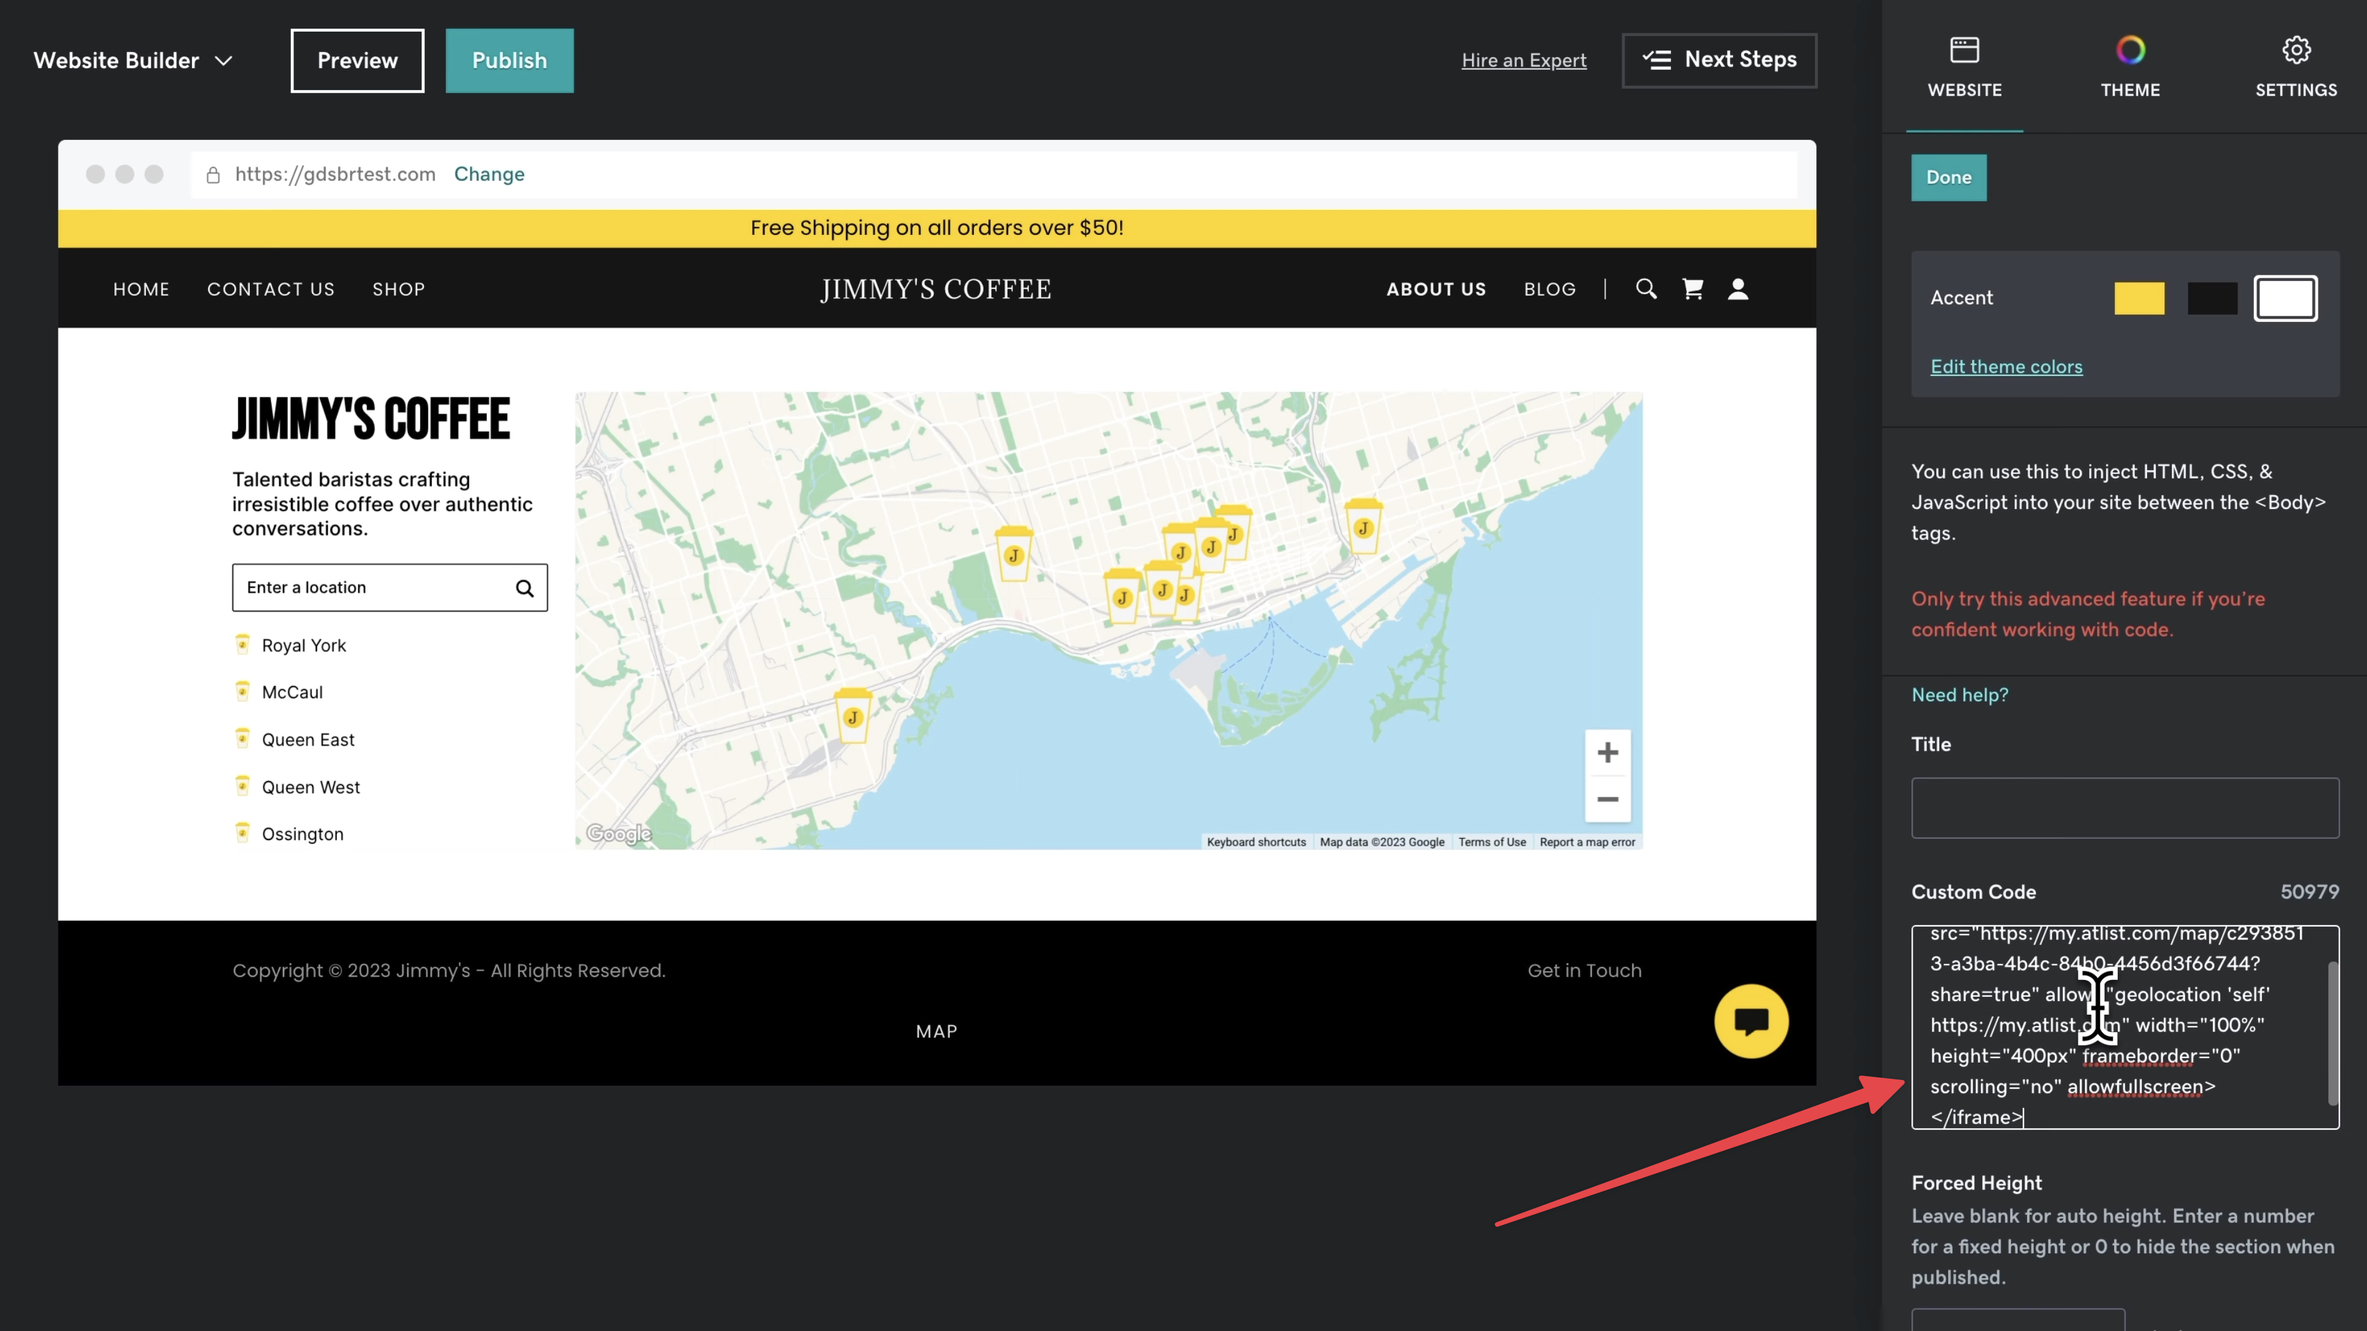2367x1331 pixels.
Task: Switch to the Theme tab
Action: tap(2130, 66)
